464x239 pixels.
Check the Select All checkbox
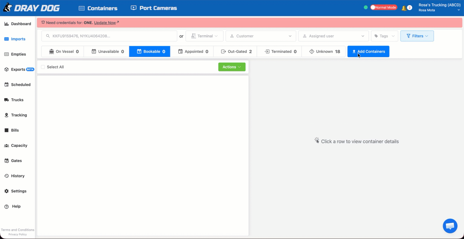coord(43,67)
